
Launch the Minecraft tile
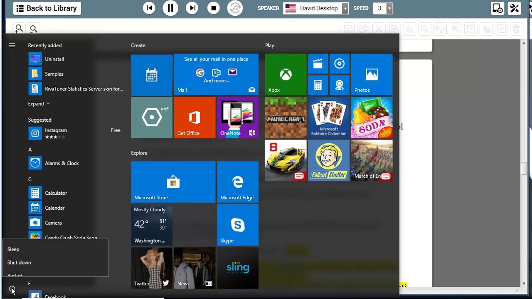[x=286, y=118]
